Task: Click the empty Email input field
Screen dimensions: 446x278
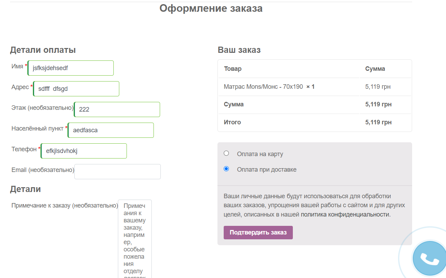Action: point(118,172)
